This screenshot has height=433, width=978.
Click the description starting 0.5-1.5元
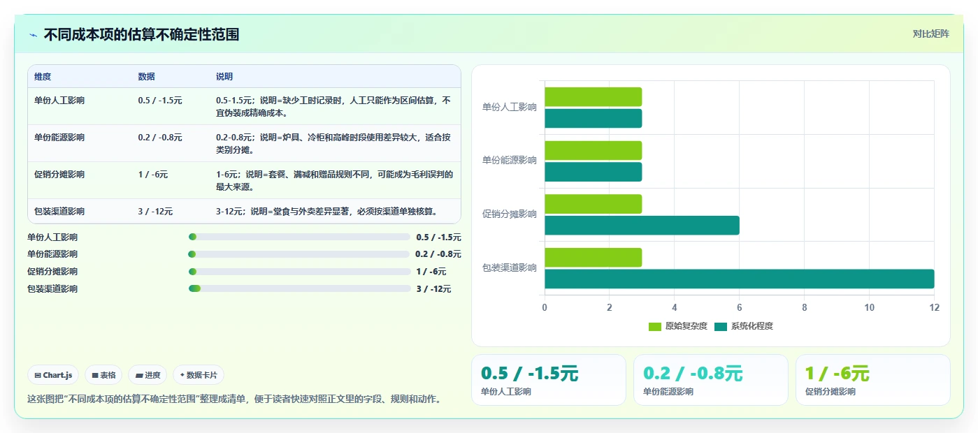click(x=334, y=106)
